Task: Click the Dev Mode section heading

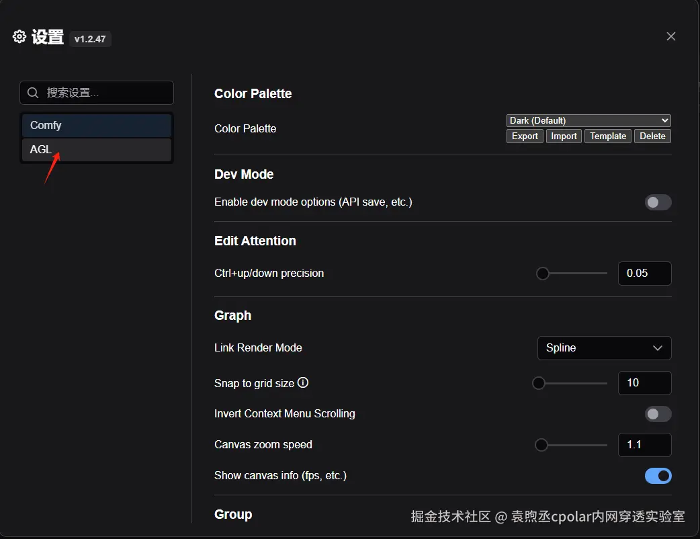Action: click(244, 174)
